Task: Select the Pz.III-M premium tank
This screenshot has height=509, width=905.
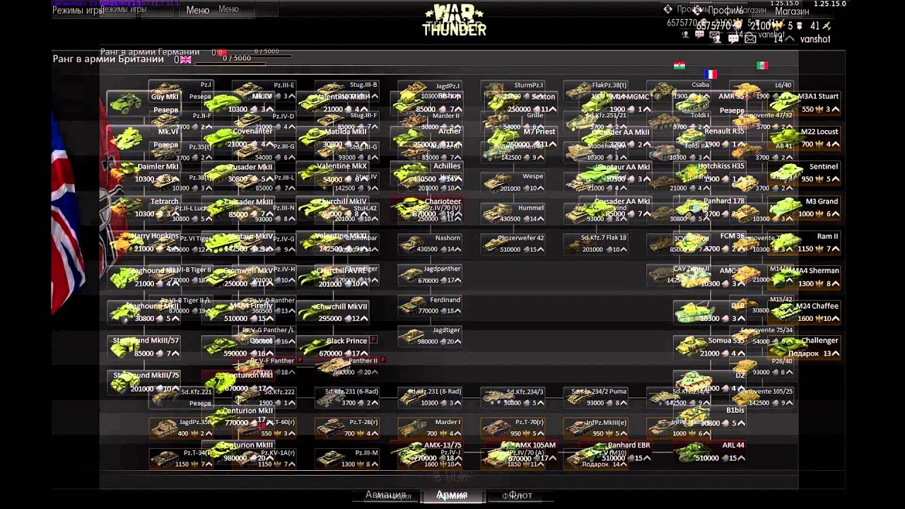Action: [x=347, y=458]
